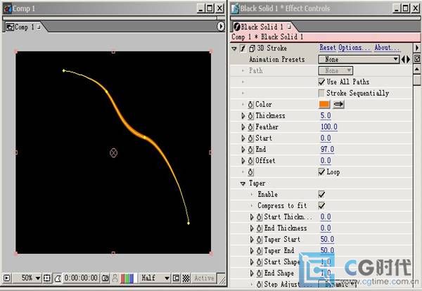422x291 pixels.
Task: Click the path start vertex point in composition
Action: pos(64,71)
